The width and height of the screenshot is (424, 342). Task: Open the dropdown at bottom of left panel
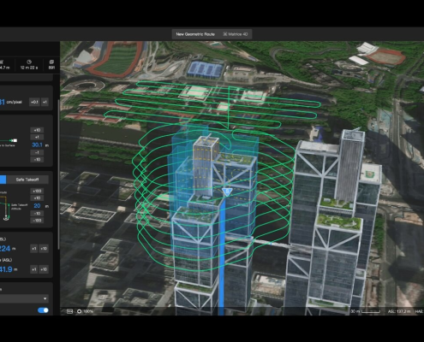click(24, 298)
